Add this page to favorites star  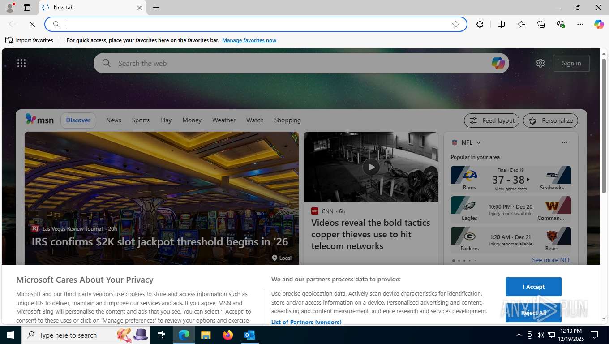(456, 24)
